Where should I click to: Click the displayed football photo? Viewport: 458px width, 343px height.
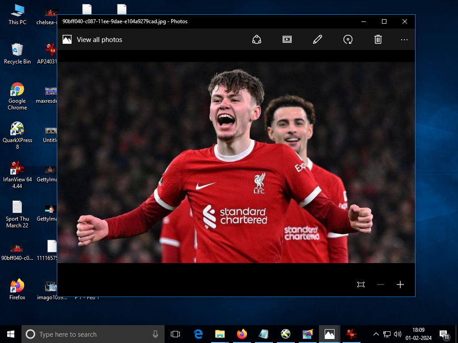pyautogui.click(x=236, y=163)
